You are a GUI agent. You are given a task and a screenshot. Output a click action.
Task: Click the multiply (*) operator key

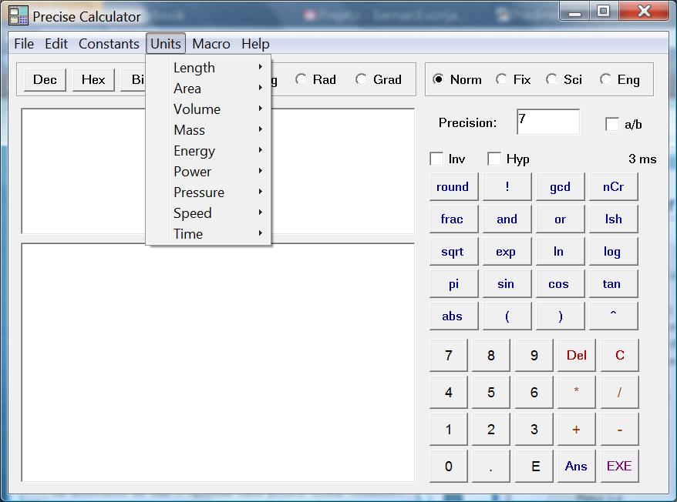[x=576, y=393]
